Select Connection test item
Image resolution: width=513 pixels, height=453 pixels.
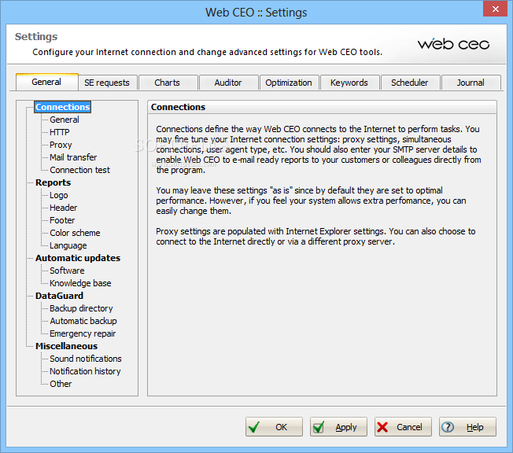(x=79, y=170)
